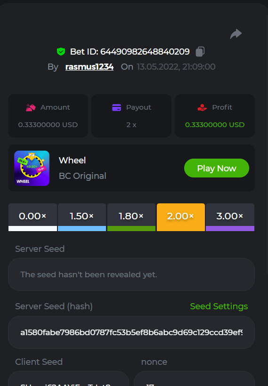Click the red Profit hand icon
The height and width of the screenshot is (386, 268).
point(202,108)
